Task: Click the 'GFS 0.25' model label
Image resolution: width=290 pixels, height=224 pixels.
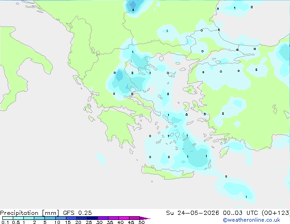Action: click(x=77, y=213)
